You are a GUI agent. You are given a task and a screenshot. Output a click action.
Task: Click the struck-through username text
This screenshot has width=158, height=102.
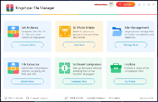click(x=101, y=5)
